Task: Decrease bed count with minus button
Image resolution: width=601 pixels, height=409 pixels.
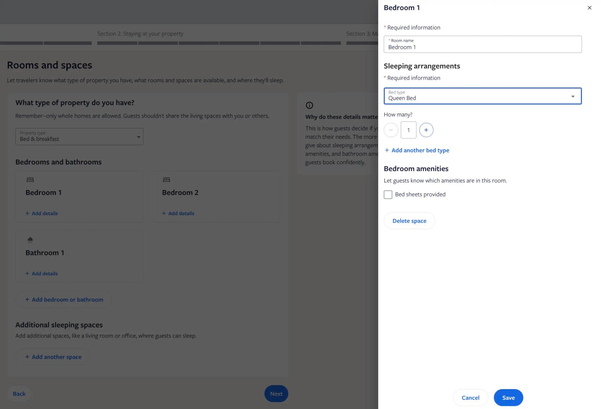Action: tap(391, 130)
